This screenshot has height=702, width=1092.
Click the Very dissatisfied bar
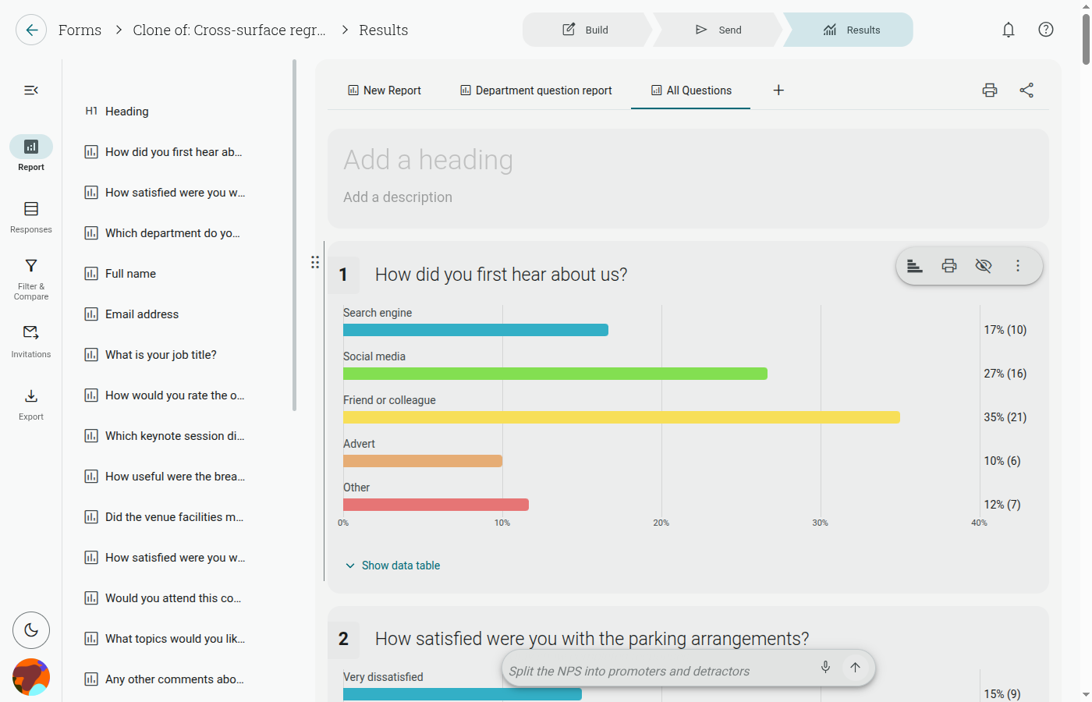click(x=463, y=693)
